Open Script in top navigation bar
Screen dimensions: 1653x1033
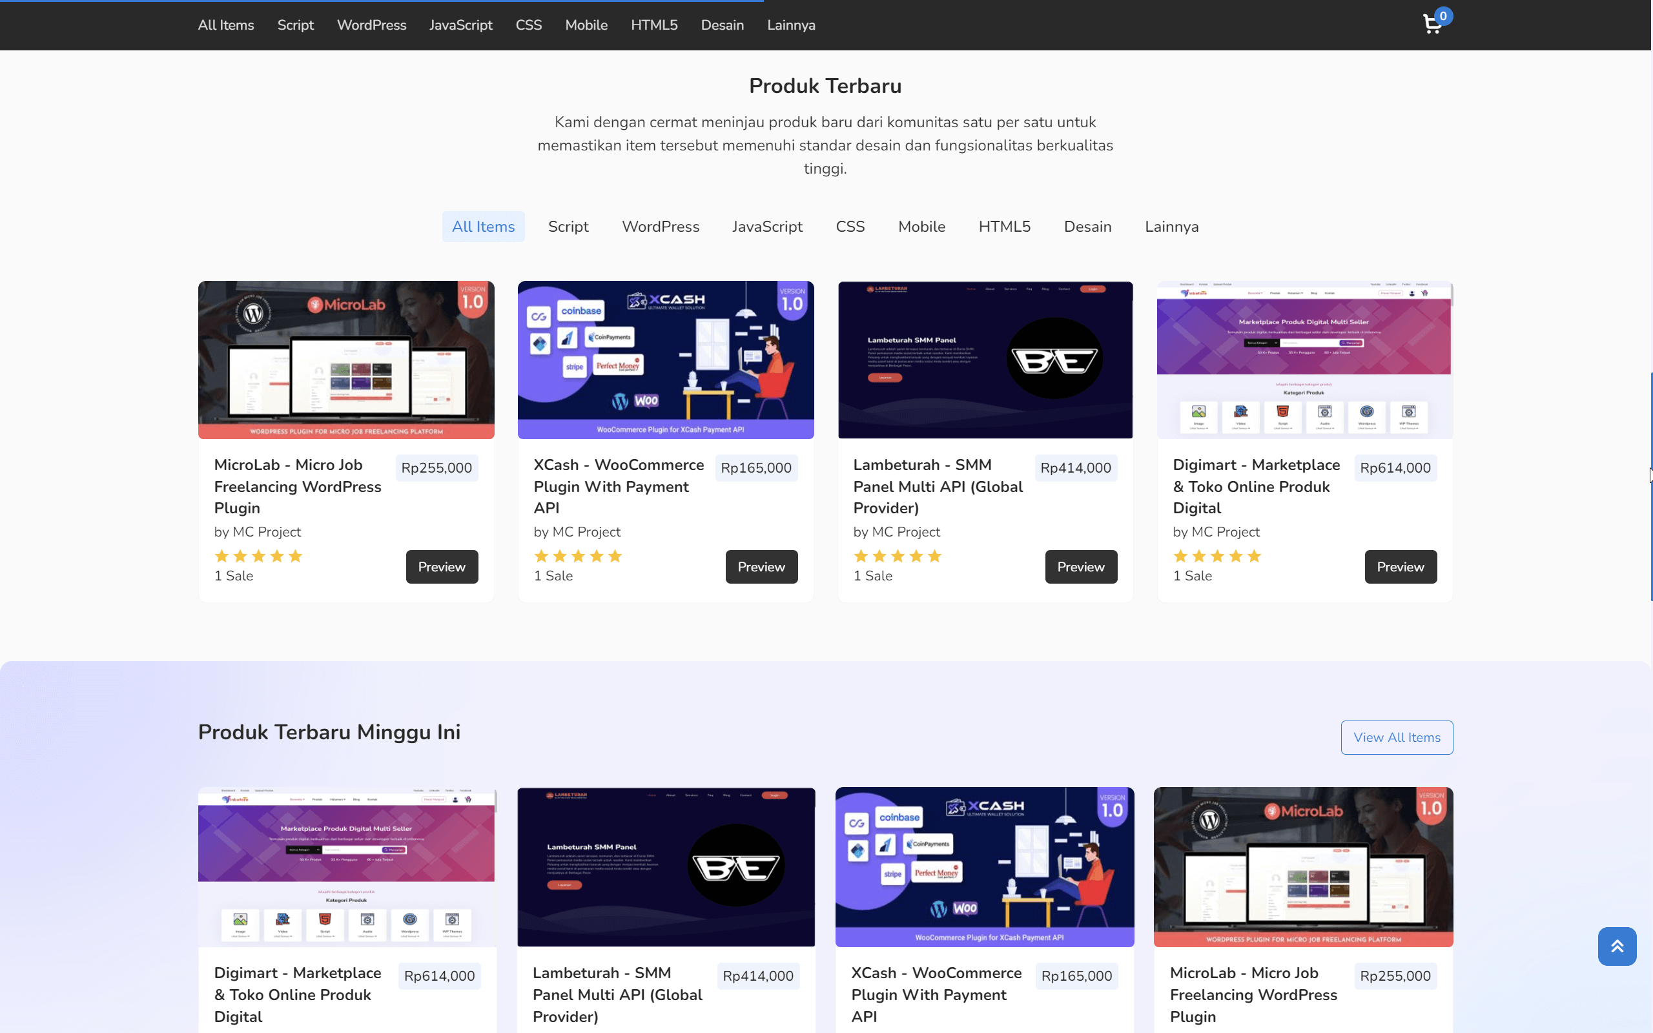(296, 25)
